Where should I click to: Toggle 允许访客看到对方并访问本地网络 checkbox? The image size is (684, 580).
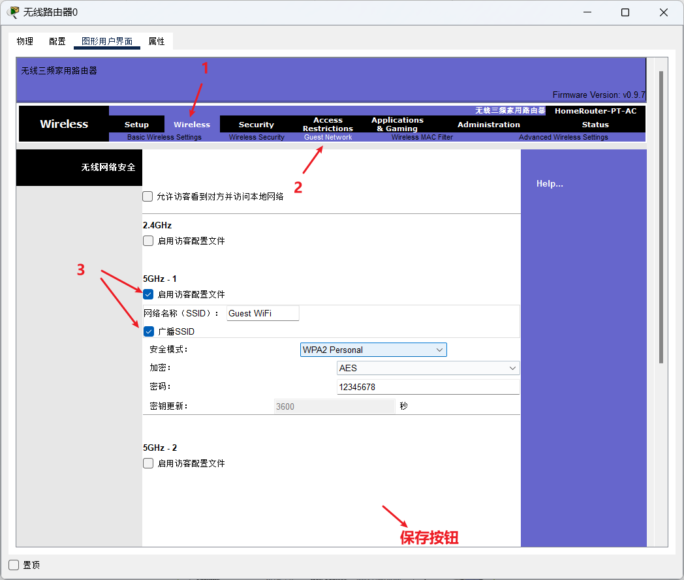[x=148, y=196]
